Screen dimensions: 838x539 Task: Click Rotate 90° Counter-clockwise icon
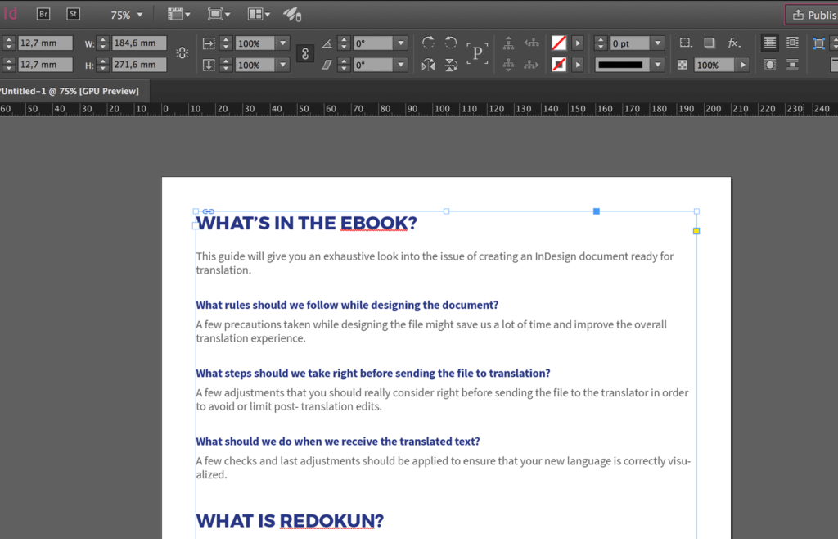point(451,43)
